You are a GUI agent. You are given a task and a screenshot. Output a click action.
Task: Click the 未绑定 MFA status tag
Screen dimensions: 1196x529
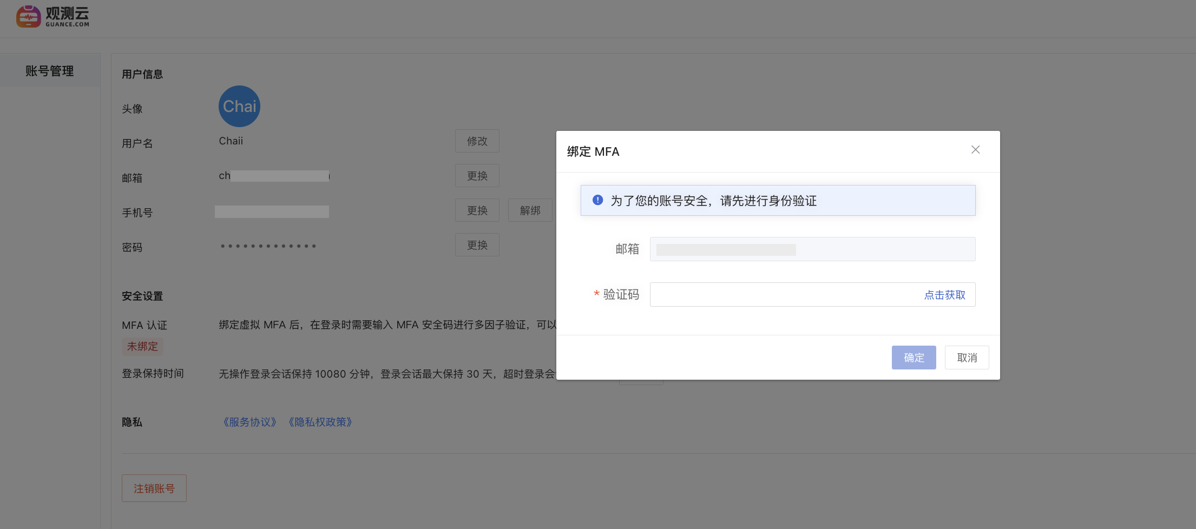pyautogui.click(x=142, y=346)
